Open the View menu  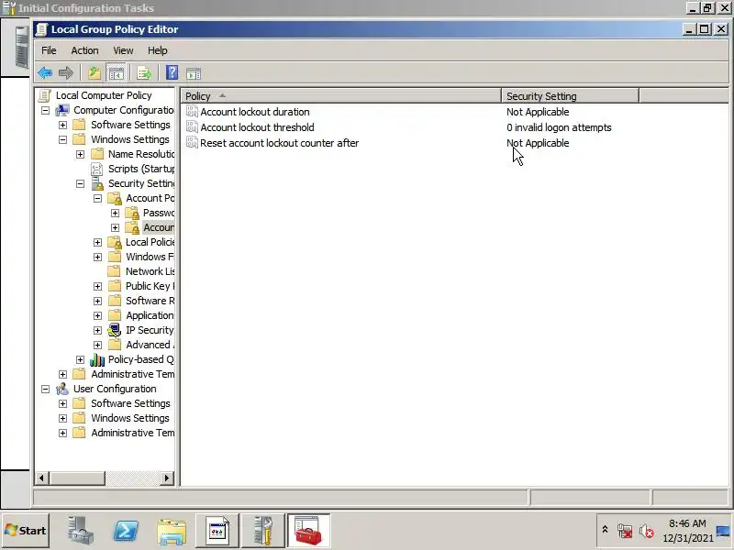[x=123, y=50]
